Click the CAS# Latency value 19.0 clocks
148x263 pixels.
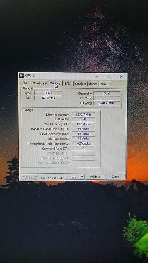(x=84, y=124)
